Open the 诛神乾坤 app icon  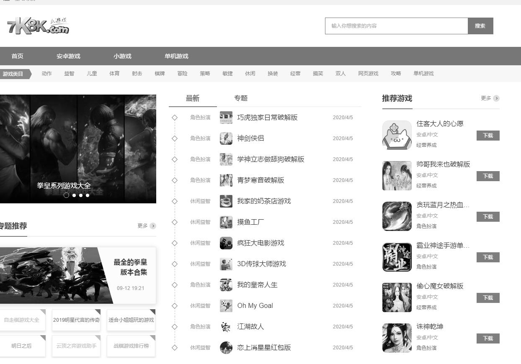(397, 338)
